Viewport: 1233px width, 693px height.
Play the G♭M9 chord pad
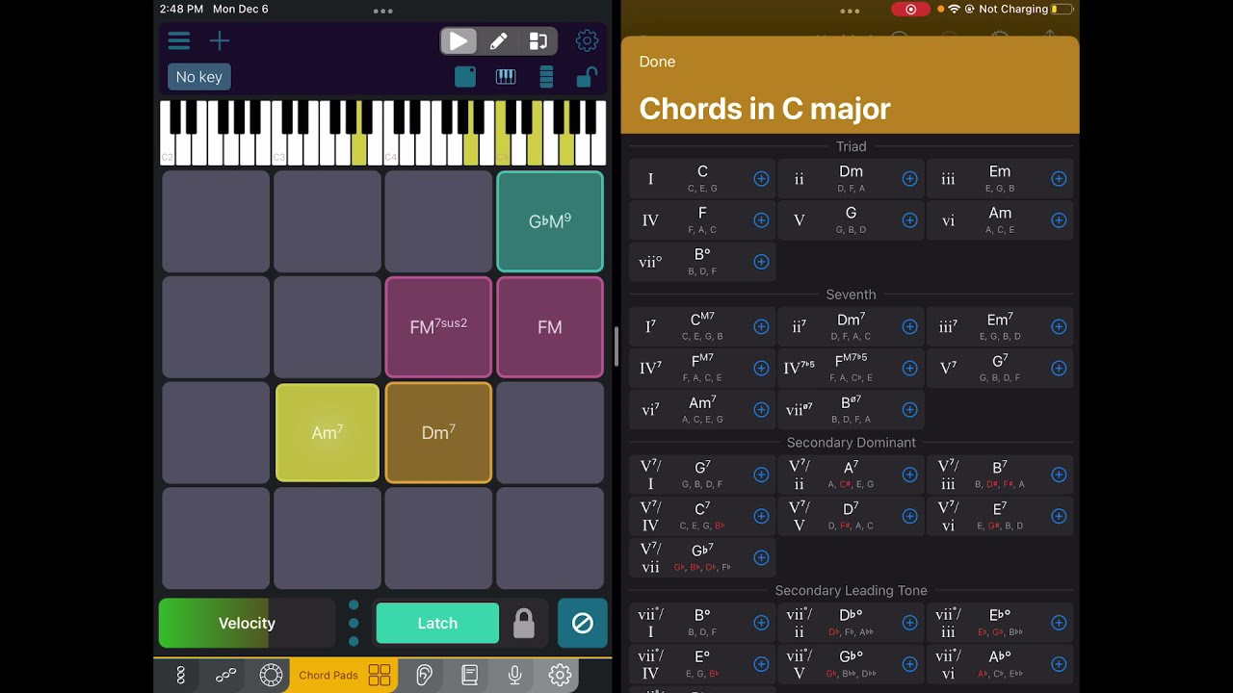click(x=550, y=221)
